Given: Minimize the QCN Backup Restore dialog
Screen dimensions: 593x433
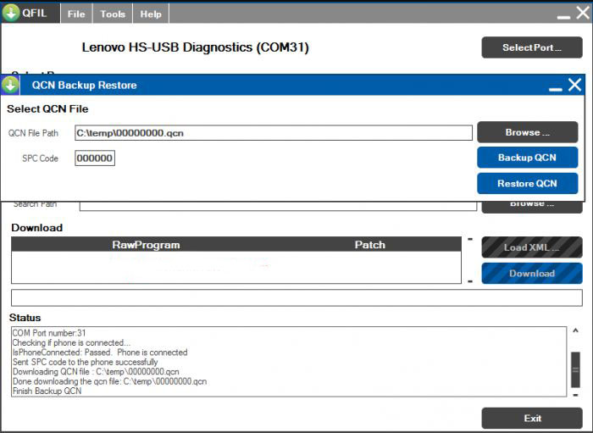Looking at the screenshot, I should click(555, 89).
